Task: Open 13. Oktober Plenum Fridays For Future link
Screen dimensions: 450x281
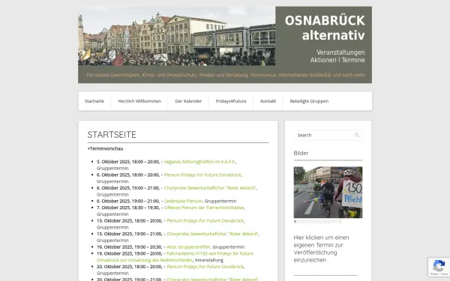Action: [x=205, y=221]
